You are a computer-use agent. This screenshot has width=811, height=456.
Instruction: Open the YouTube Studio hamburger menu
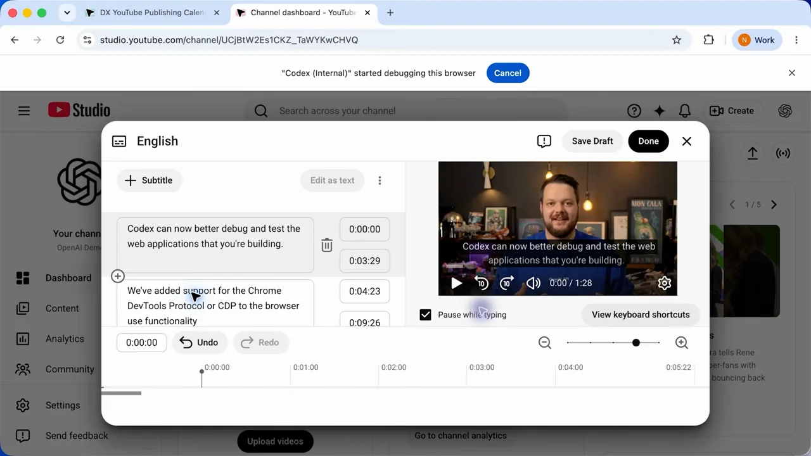(24, 111)
